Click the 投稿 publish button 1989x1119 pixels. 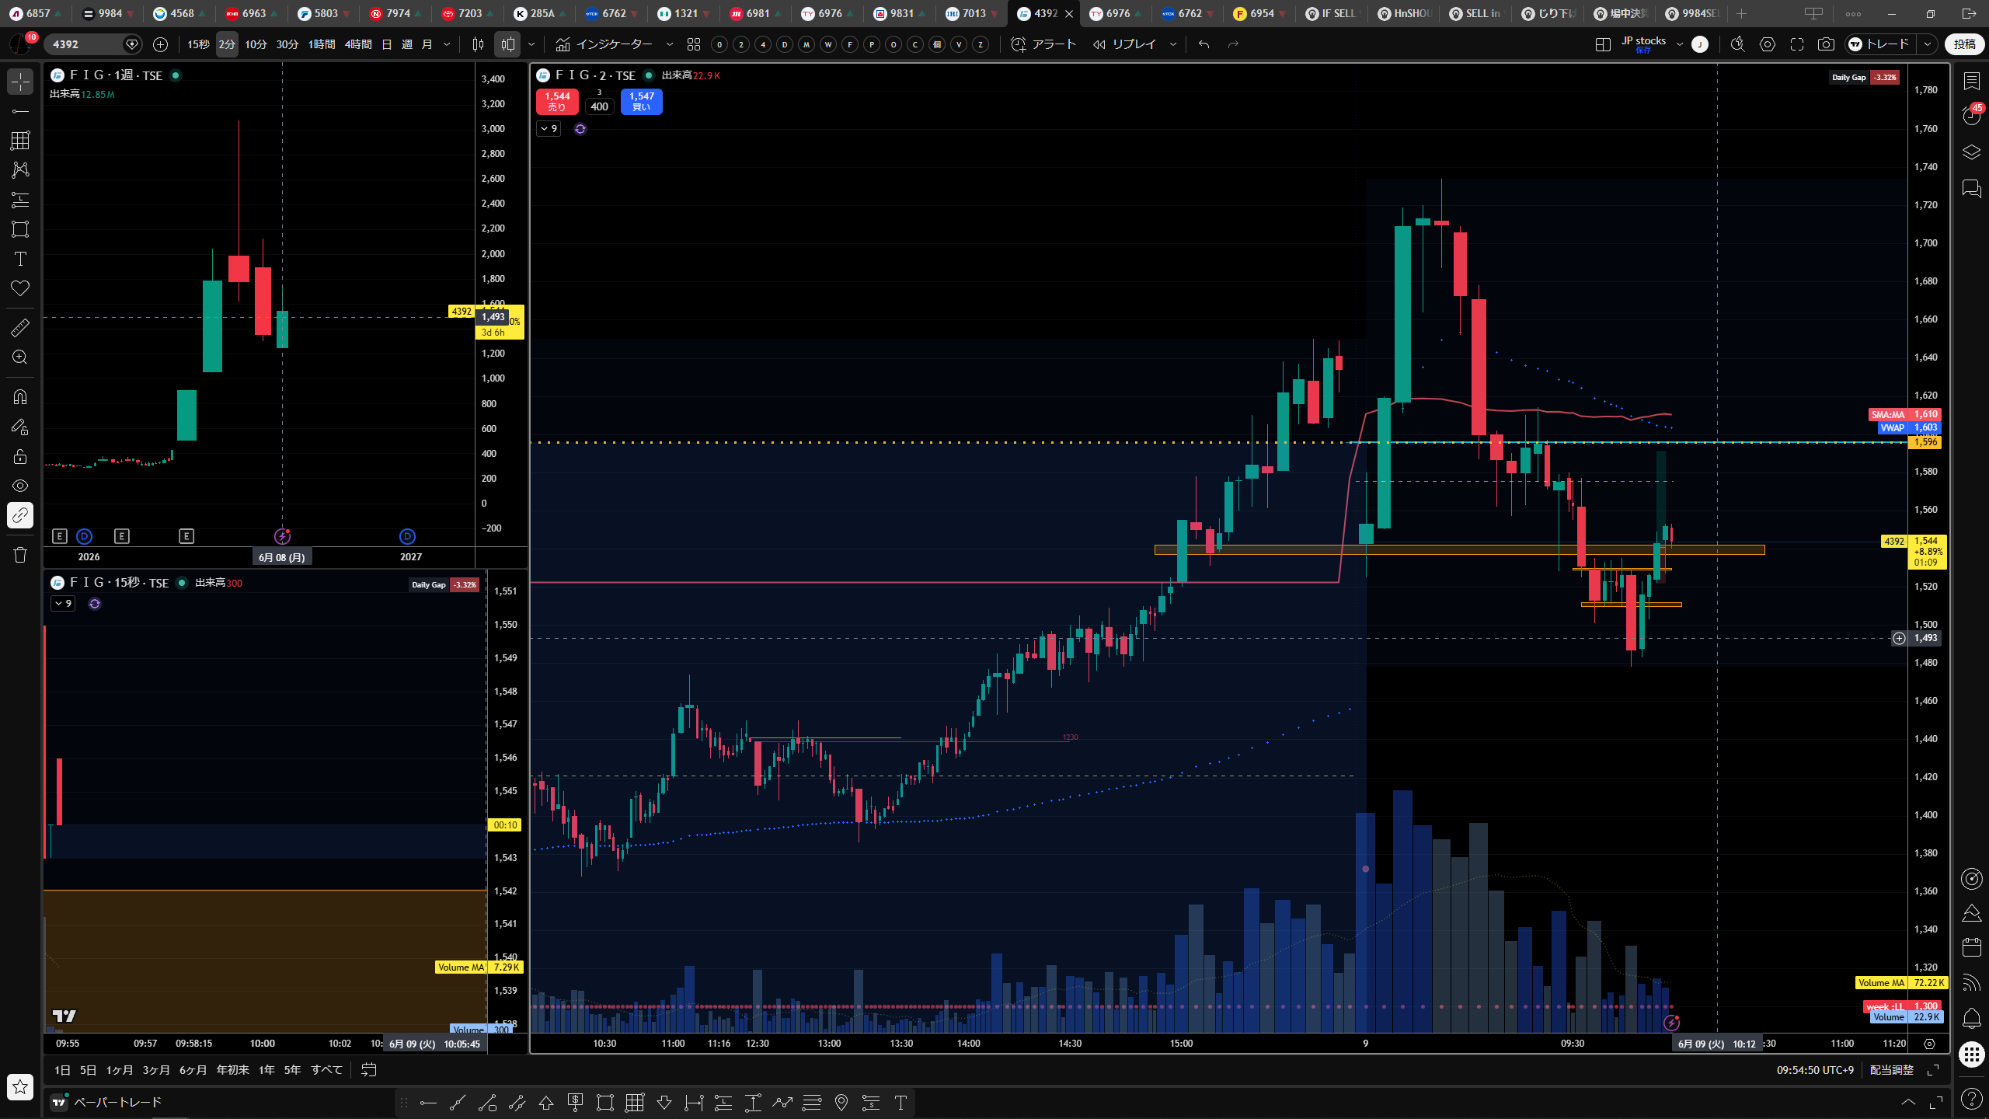tap(1965, 44)
